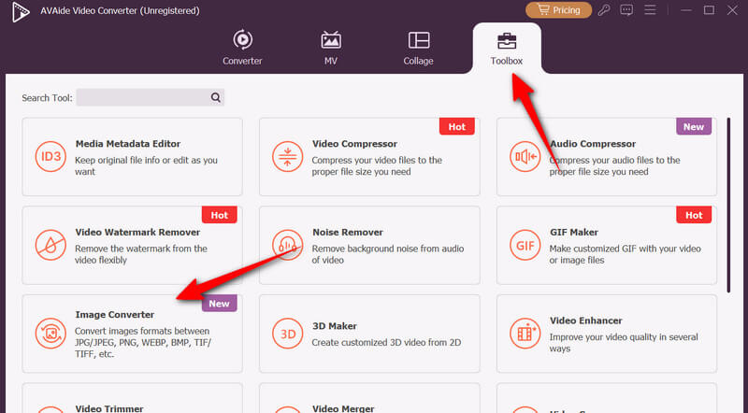Click the Video Enhancer film icon
This screenshot has height=413, width=748.
(525, 334)
